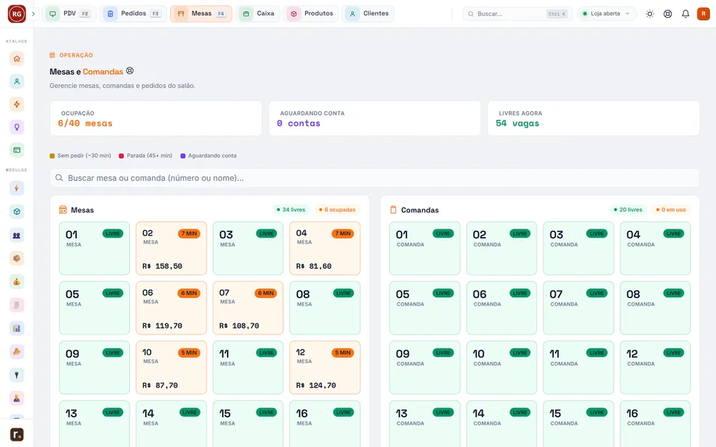Open the Loja aberta status dropdown
Image resolution: width=716 pixels, height=447 pixels.
pyautogui.click(x=606, y=13)
